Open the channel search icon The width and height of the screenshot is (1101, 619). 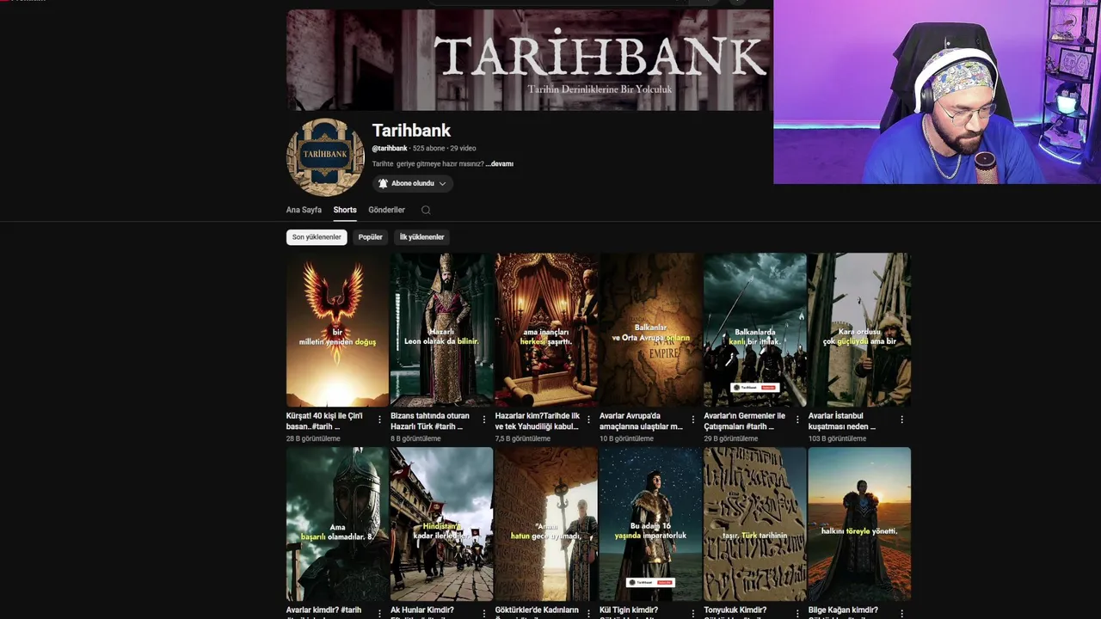click(426, 210)
